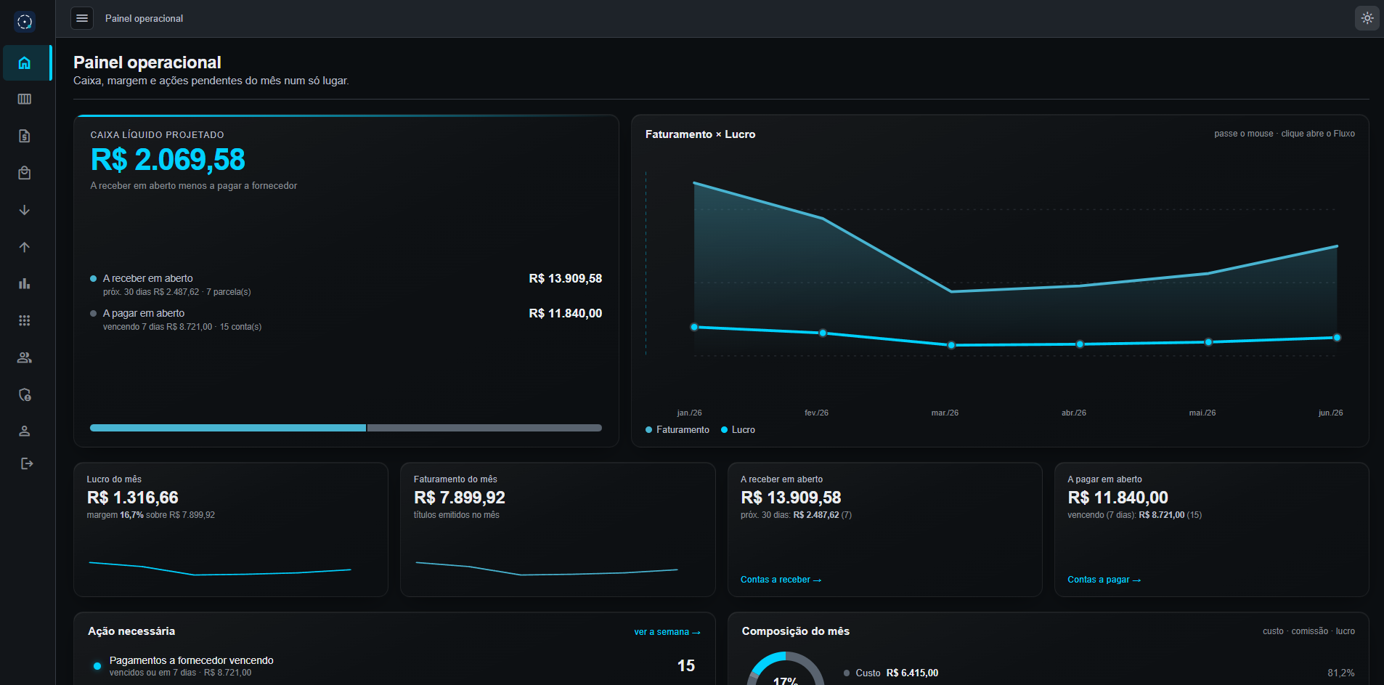Viewport: 1384px width, 685px height.
Task: Click the Faturamento legend item
Action: point(677,430)
